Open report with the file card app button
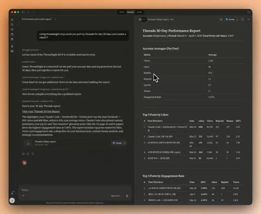261x214 pixels. [117, 143]
